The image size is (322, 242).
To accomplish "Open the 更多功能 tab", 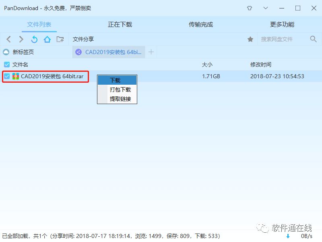I will coord(282,25).
